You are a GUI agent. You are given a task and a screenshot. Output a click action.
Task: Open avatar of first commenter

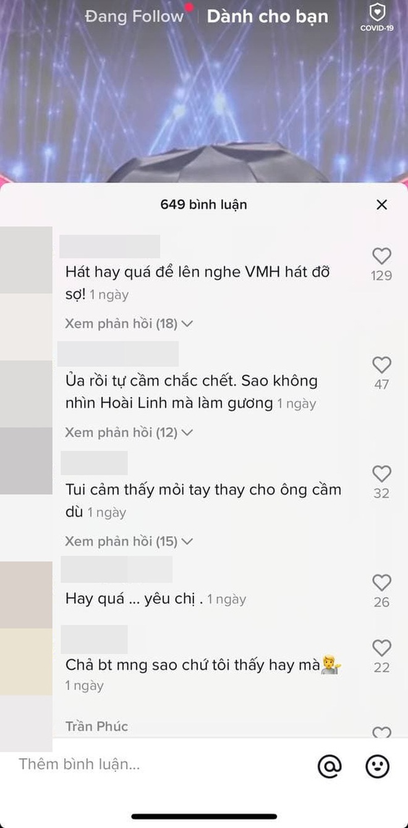tap(26, 260)
